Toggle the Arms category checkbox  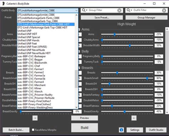79,29
